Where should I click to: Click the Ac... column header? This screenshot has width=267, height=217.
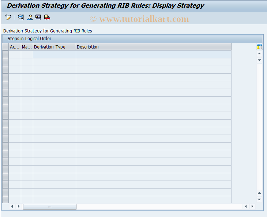pyautogui.click(x=15, y=47)
